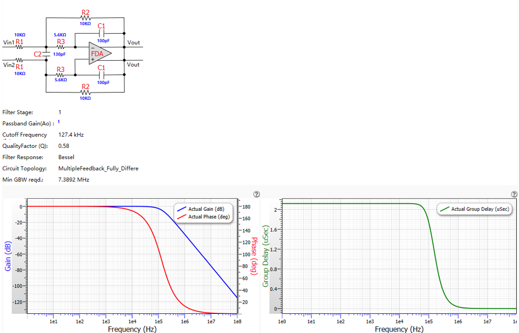Click the Filter Response Bessel text
The height and width of the screenshot is (333, 519).
pos(66,157)
